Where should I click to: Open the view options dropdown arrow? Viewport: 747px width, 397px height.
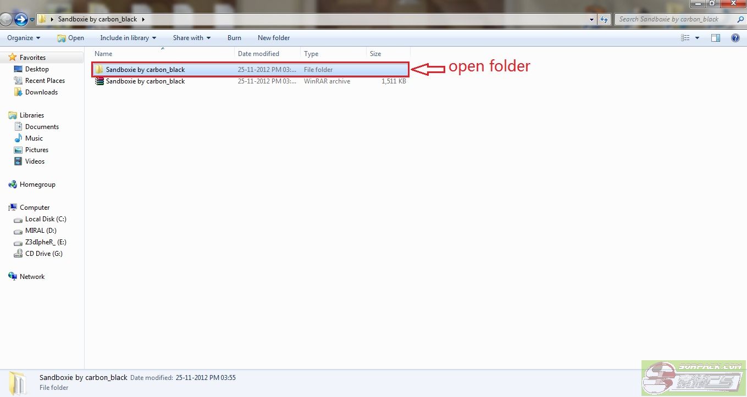[x=697, y=38]
